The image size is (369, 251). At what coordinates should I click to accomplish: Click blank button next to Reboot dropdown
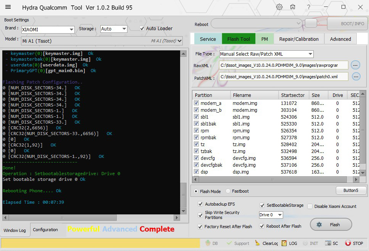tap(311, 23)
